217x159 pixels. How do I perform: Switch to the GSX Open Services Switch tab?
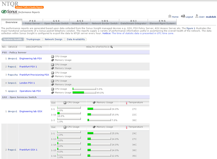click(56, 22)
